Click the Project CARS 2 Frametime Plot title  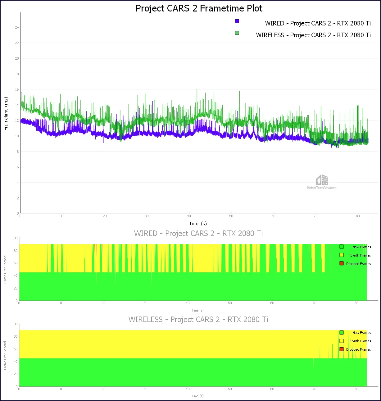pos(199,8)
